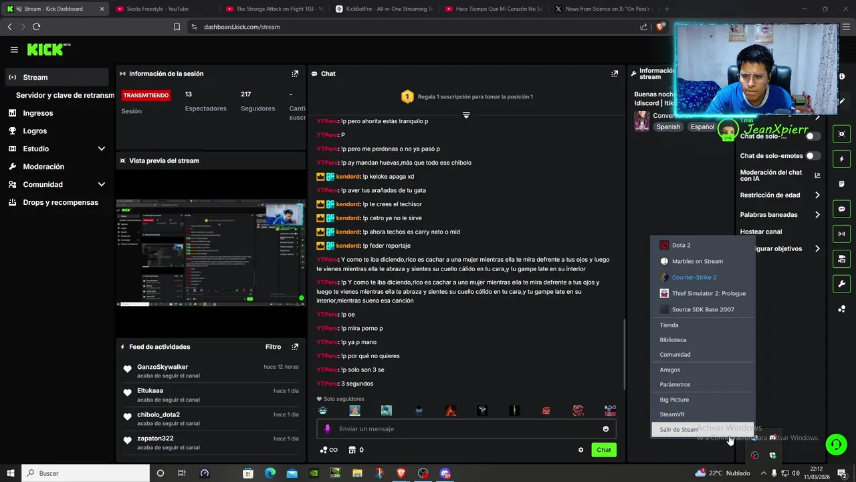Expand the Comunidad sidebar section
The height and width of the screenshot is (482, 856).
pos(102,184)
